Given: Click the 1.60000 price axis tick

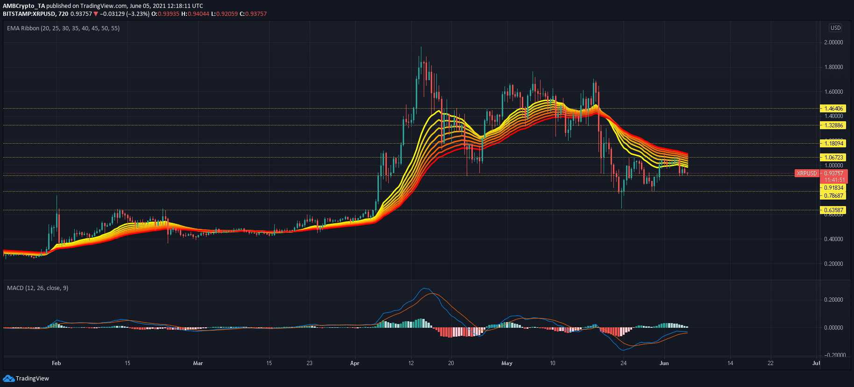Looking at the screenshot, I should tap(833, 91).
